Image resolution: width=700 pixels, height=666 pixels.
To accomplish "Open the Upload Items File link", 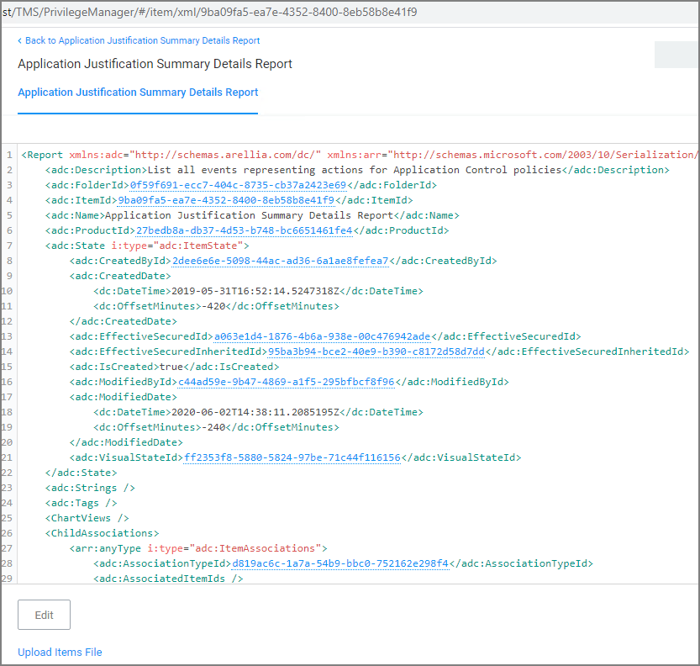I will pos(60,652).
